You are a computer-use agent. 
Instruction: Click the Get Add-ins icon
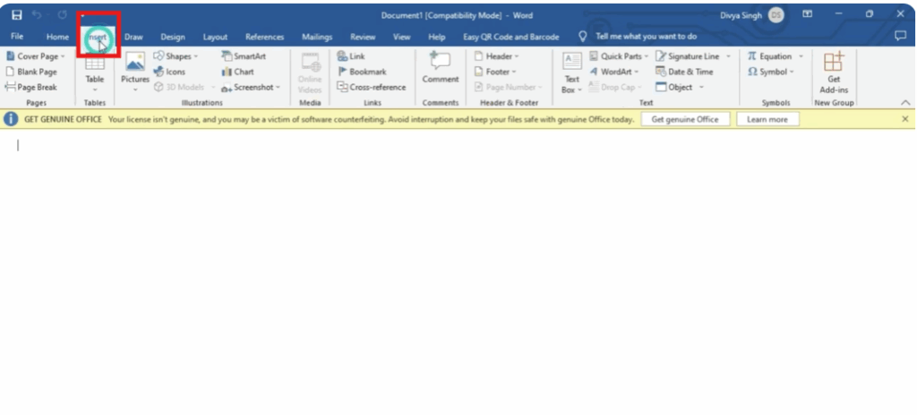[834, 69]
